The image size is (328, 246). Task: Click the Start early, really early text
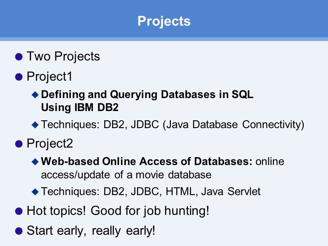tap(91, 231)
